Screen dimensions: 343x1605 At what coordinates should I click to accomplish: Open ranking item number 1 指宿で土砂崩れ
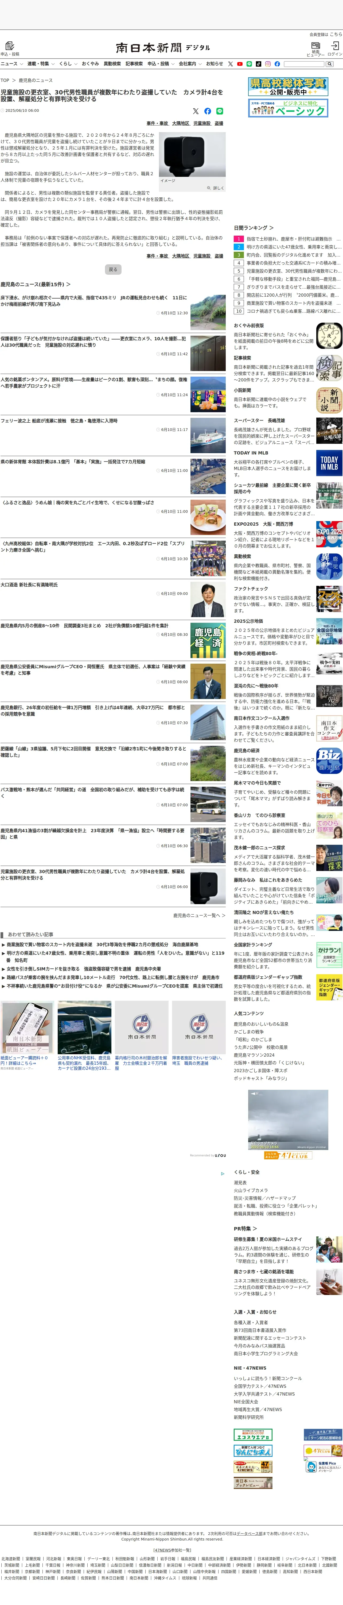288,239
